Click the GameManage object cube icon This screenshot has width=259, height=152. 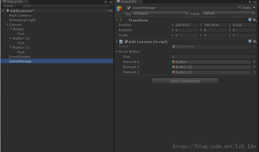coord(119,8)
